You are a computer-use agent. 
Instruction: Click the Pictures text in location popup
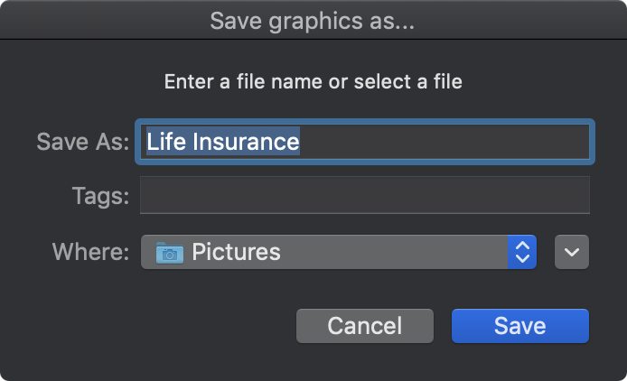coord(236,252)
